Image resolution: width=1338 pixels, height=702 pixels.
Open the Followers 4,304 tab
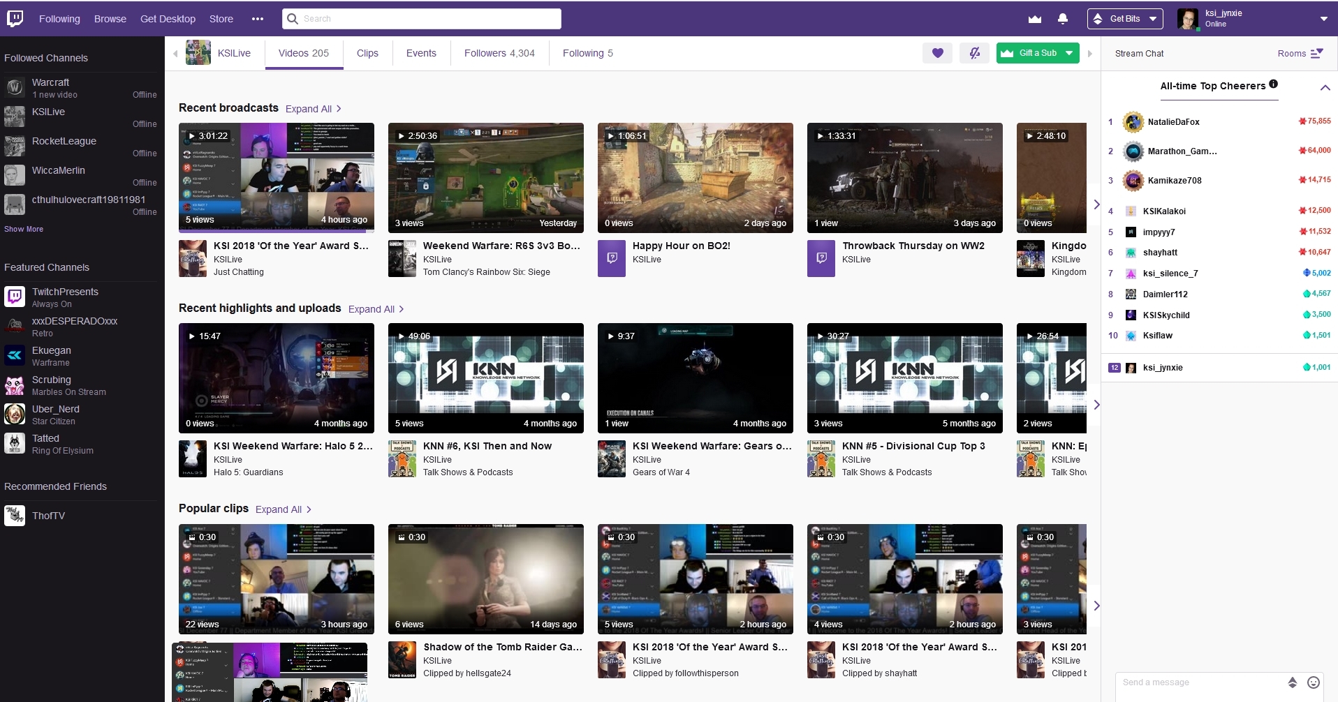[x=499, y=53]
